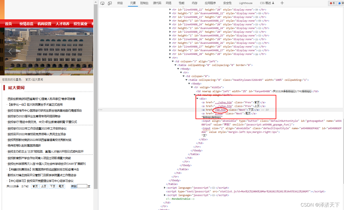
Task: Open news 副校长付峰主持召开分管部门
Action: coord(42,175)
